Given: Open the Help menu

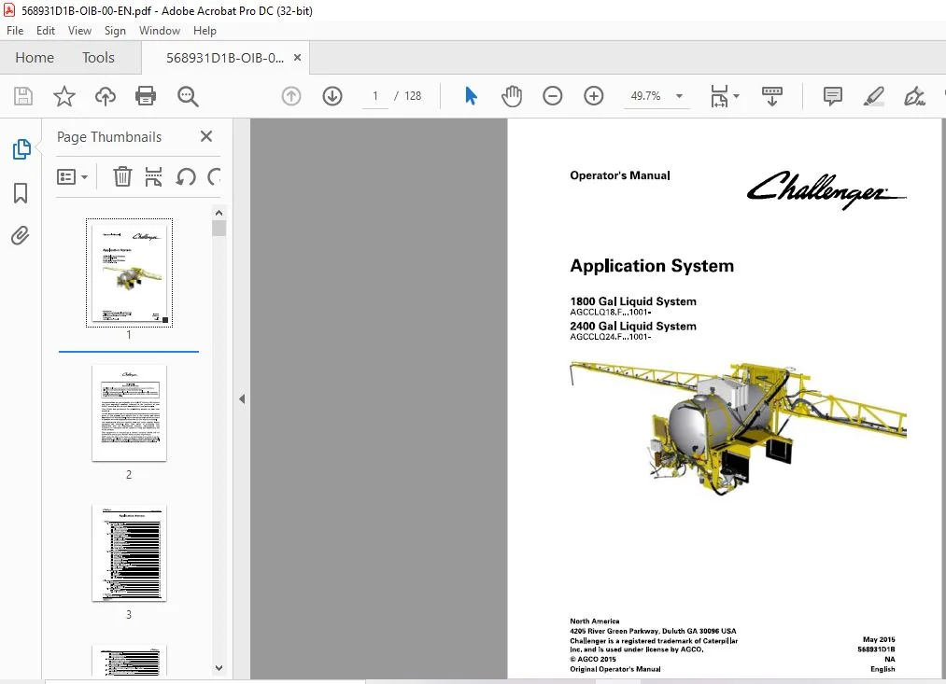Looking at the screenshot, I should (x=205, y=31).
